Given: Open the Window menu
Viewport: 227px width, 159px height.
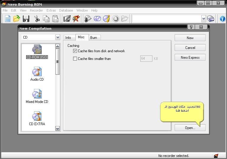Looking at the screenshot, I should coord(82,10).
